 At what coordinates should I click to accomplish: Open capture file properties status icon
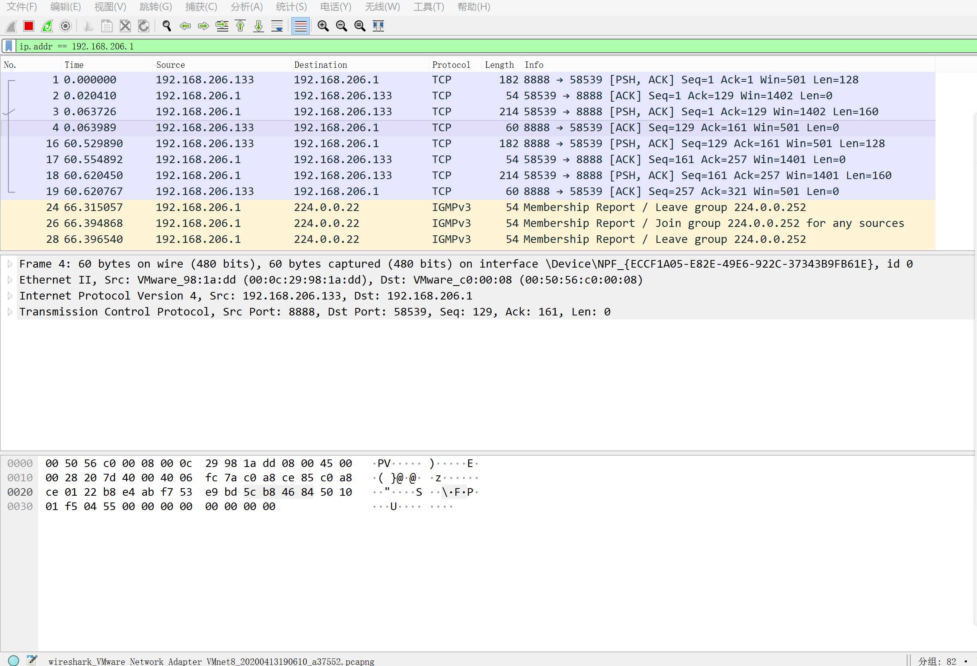[32, 660]
